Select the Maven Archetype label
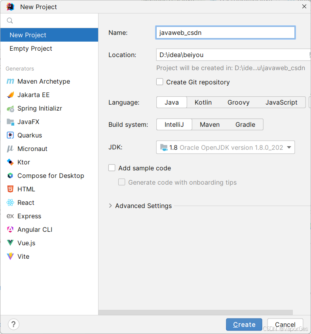This screenshot has width=311, height=334. coord(44,81)
